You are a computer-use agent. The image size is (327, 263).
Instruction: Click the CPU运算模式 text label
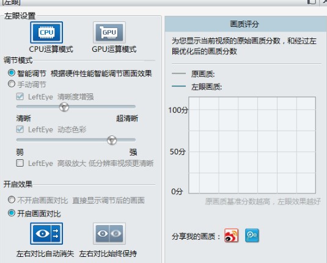click(x=51, y=49)
